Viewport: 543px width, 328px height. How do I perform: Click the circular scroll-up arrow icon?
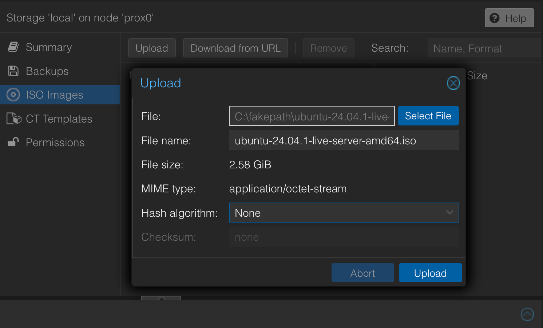tap(527, 314)
